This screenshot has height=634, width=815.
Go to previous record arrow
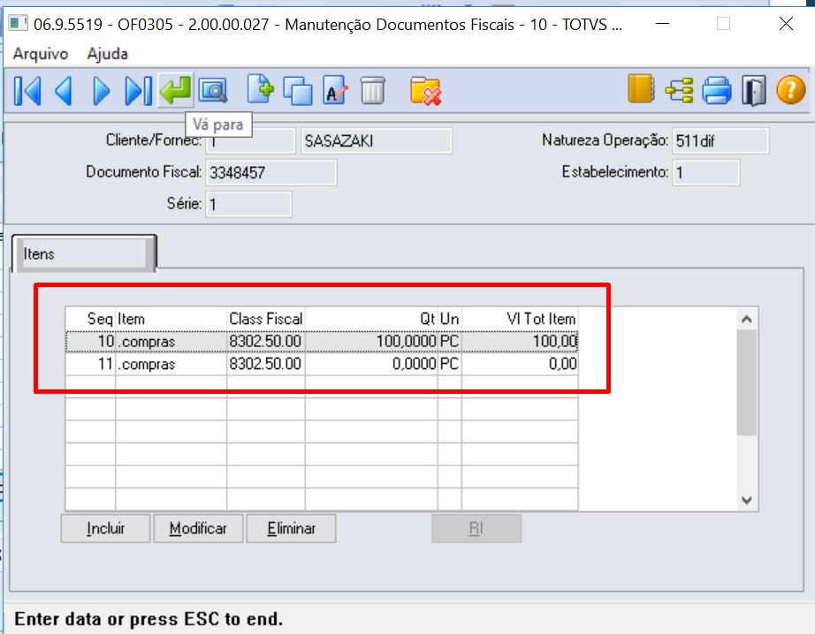coord(64,91)
